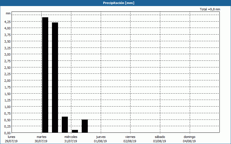Click the bar reaching 0,50 mm after miércoles
The width and height of the screenshot is (231, 144).
click(x=85, y=126)
